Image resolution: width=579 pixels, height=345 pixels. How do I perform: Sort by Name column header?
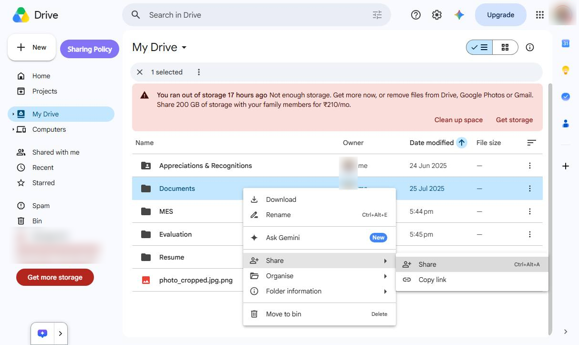[145, 143]
